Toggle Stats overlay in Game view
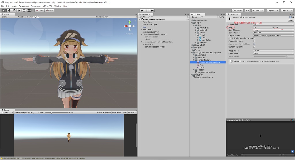 [124, 112]
